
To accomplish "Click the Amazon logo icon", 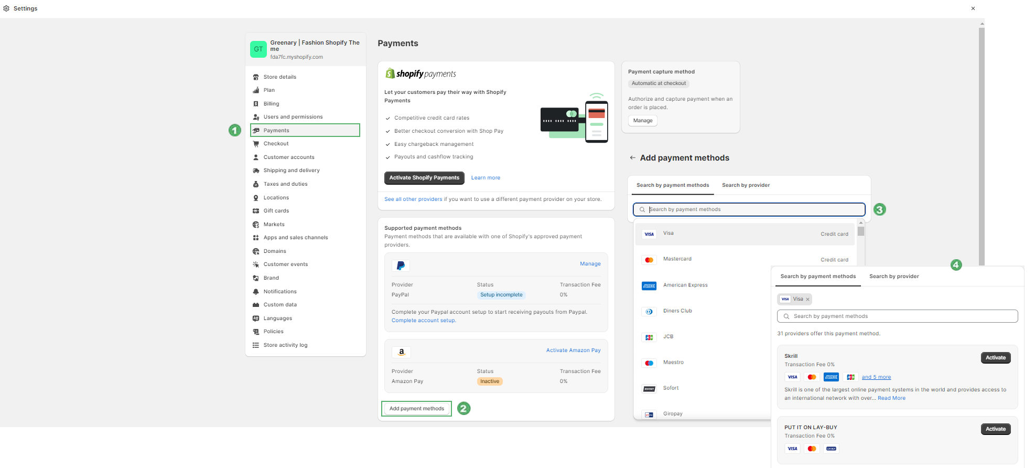I will click(x=401, y=353).
